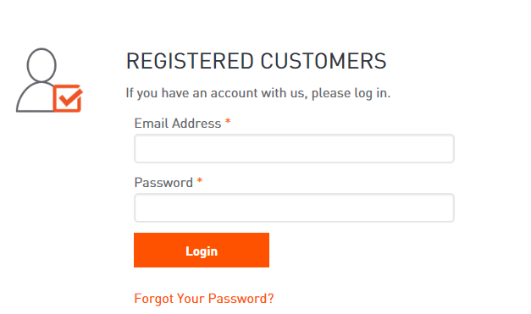Viewport: 531px width, 314px height.
Task: Submit the form with the Login button
Action: click(202, 250)
